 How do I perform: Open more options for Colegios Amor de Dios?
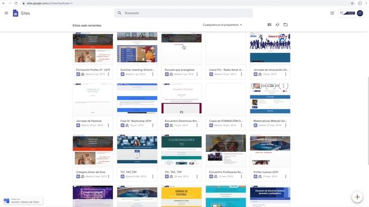(x=108, y=177)
